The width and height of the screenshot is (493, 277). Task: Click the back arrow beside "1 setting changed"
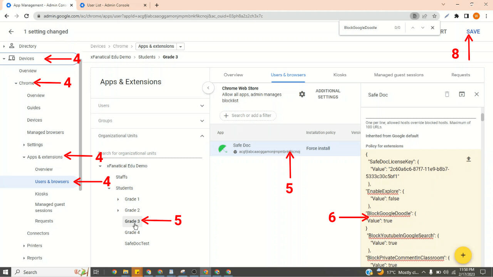tap(10, 32)
